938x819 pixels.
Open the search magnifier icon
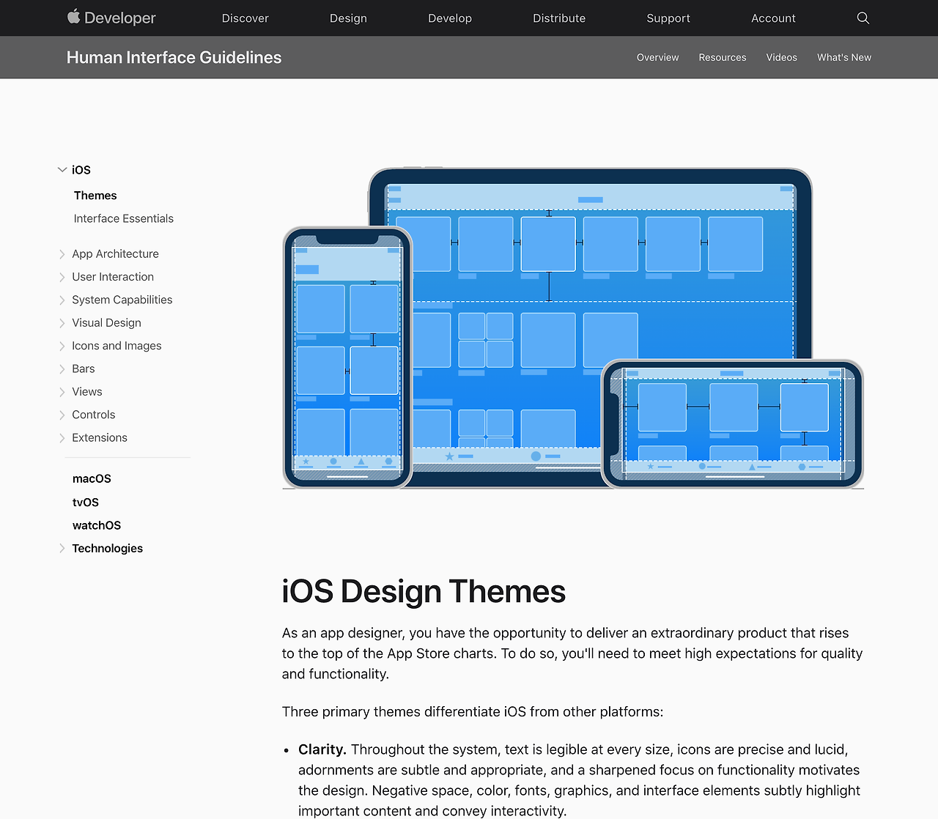[x=863, y=18]
